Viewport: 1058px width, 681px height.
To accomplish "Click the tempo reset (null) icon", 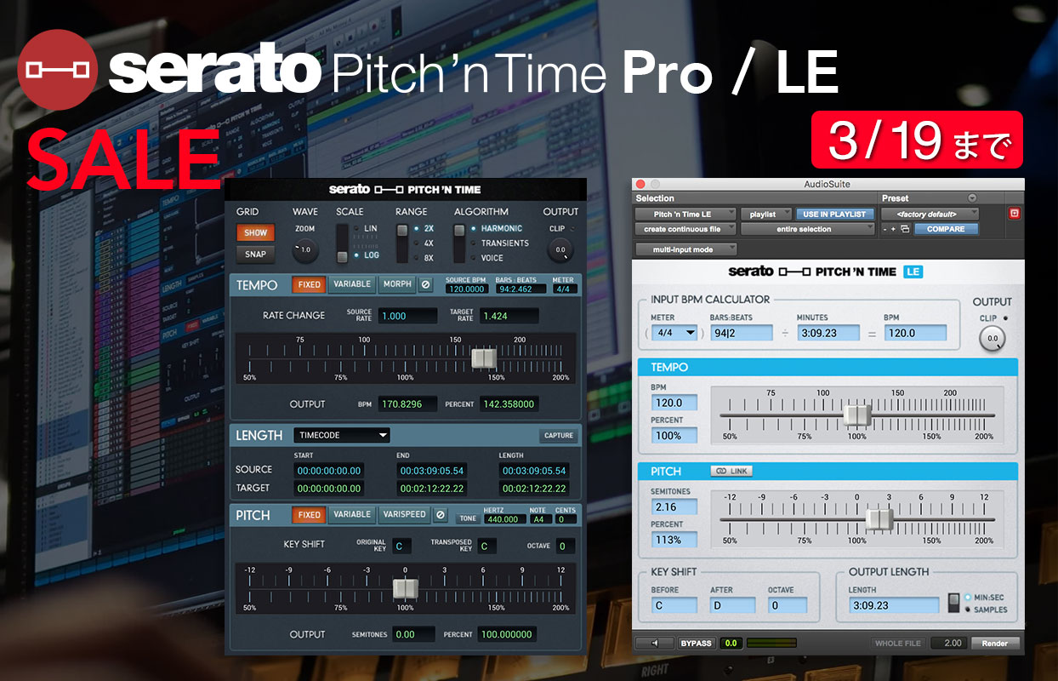I will [425, 284].
